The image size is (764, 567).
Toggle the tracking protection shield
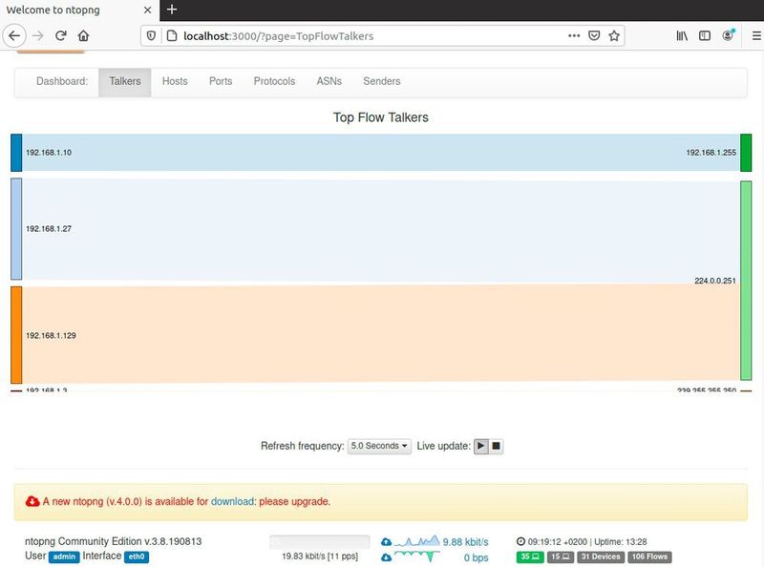pyautogui.click(x=153, y=35)
